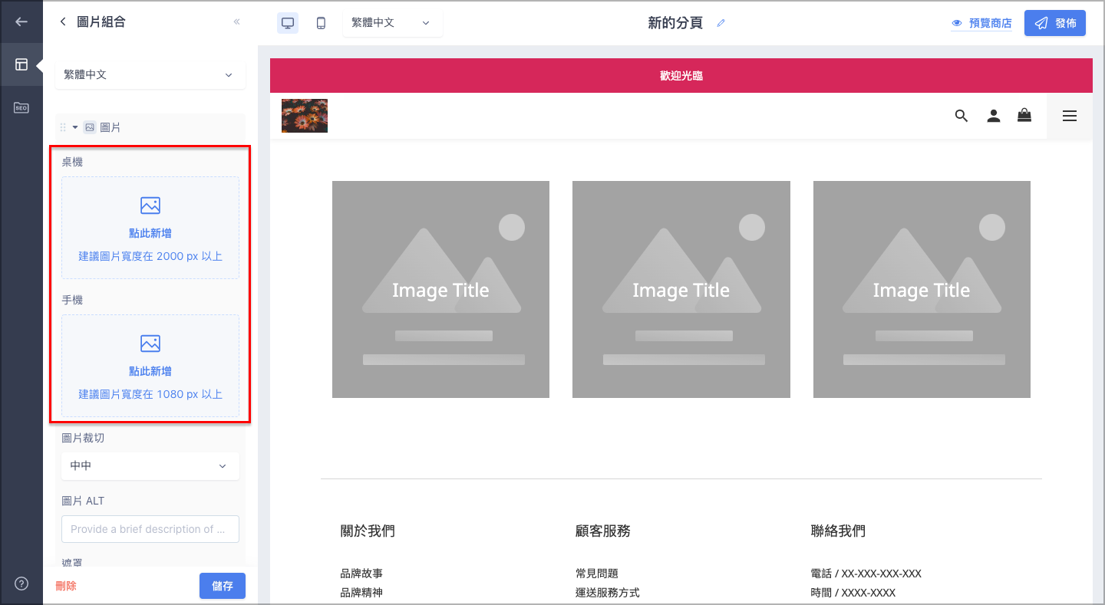The height and width of the screenshot is (605, 1105).
Task: Go back from 圖片組合 panel
Action: pyautogui.click(x=63, y=21)
